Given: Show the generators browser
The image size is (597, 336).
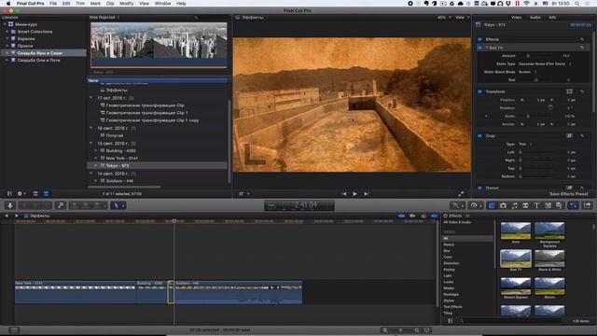Looking at the screenshot, I should click(548, 205).
